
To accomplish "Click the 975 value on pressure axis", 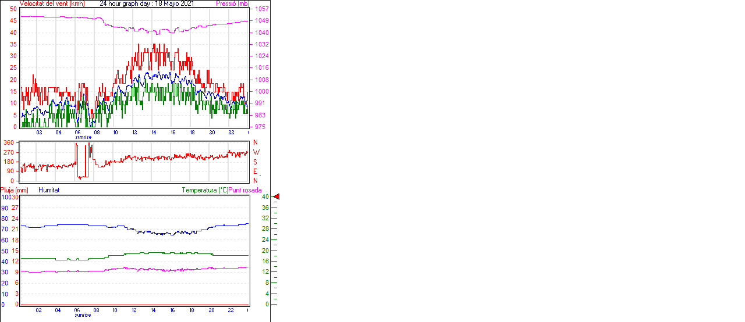I will coord(260,127).
